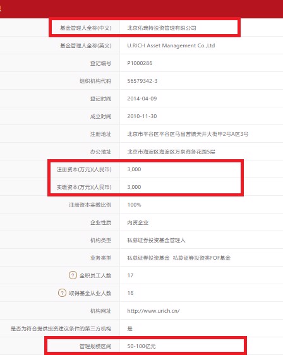Image resolution: width=283 pixels, height=355 pixels.
Task: Click the organization code 56579342-3
Action: (x=142, y=81)
